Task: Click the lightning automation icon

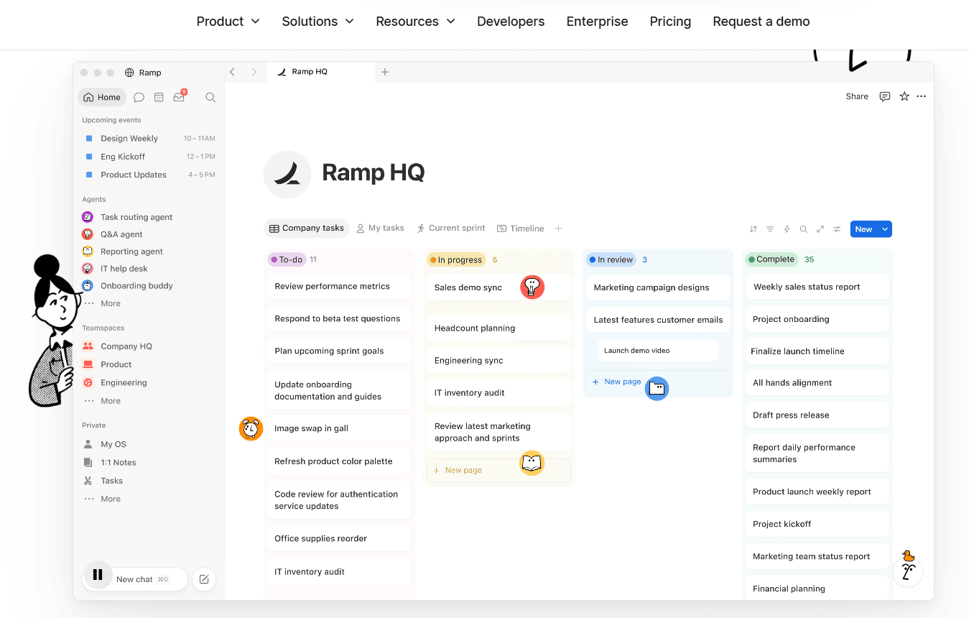Action: (787, 229)
